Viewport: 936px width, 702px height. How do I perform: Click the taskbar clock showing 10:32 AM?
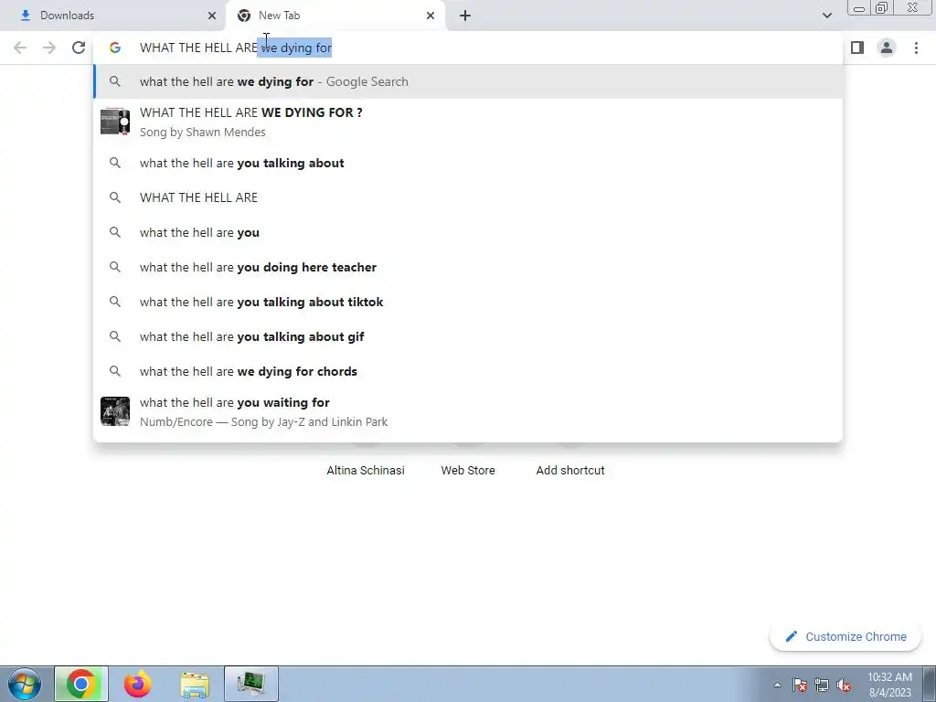coord(889,685)
